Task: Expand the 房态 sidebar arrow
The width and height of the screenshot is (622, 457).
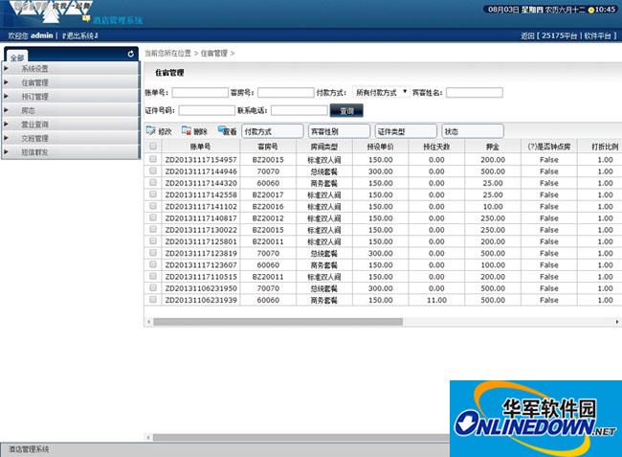Action: (6, 110)
